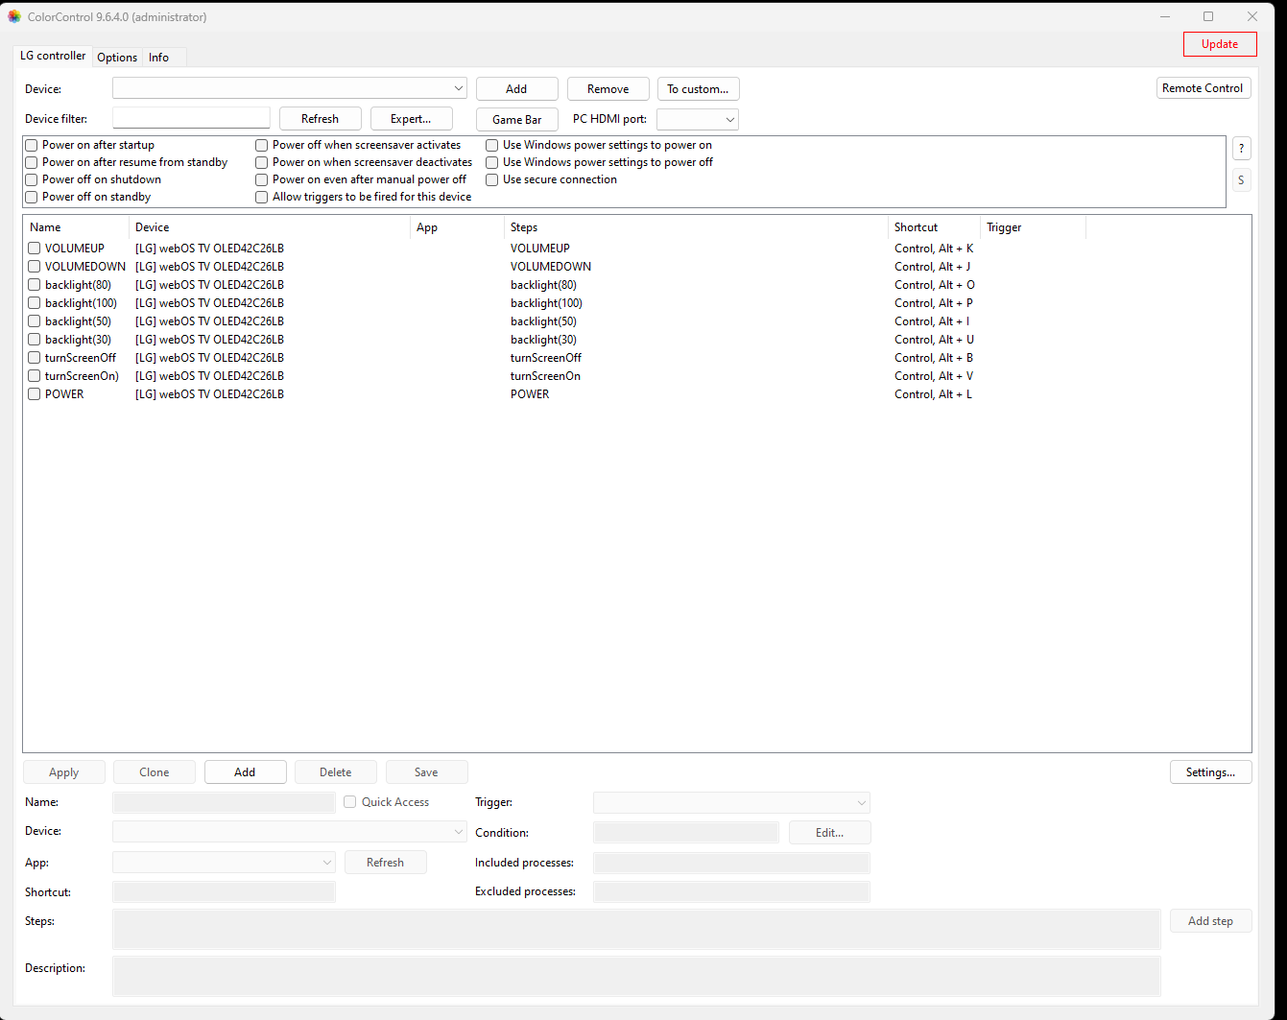Click the Shortcut column header
1287x1020 pixels.
935,227
